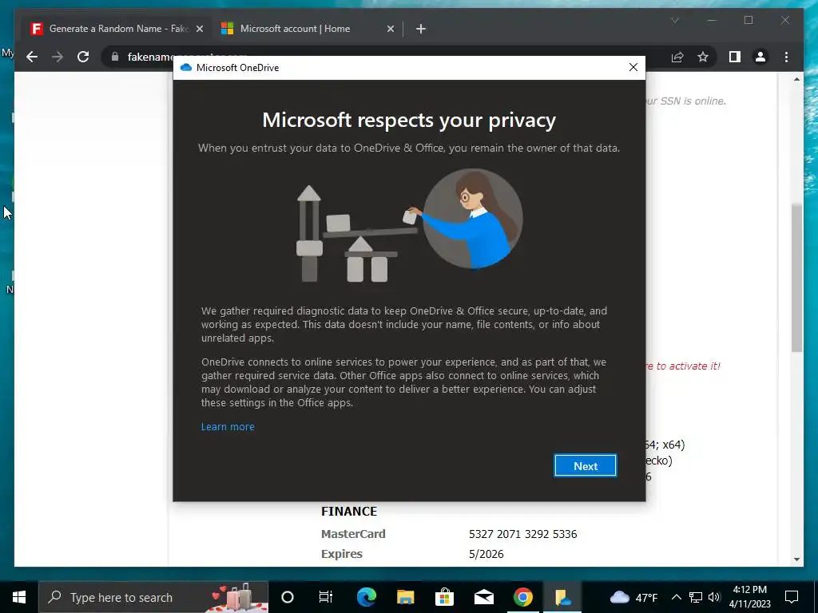Share this page icon in Chrome

point(677,57)
